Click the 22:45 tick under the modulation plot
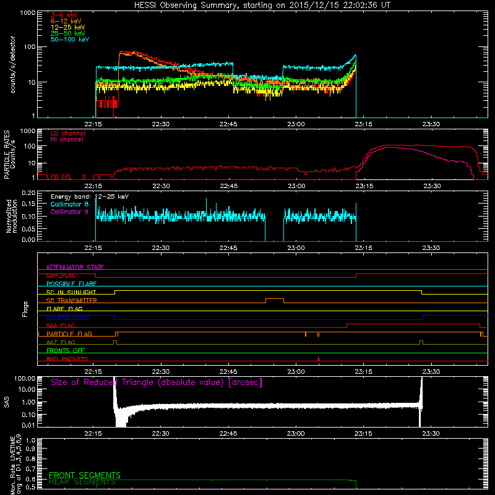495x495 pixels. (x=228, y=248)
